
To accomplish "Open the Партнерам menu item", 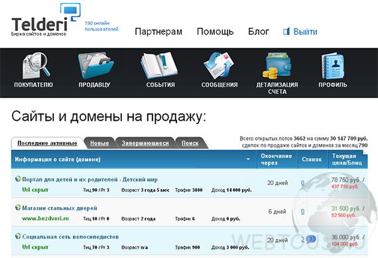I will pos(158,32).
